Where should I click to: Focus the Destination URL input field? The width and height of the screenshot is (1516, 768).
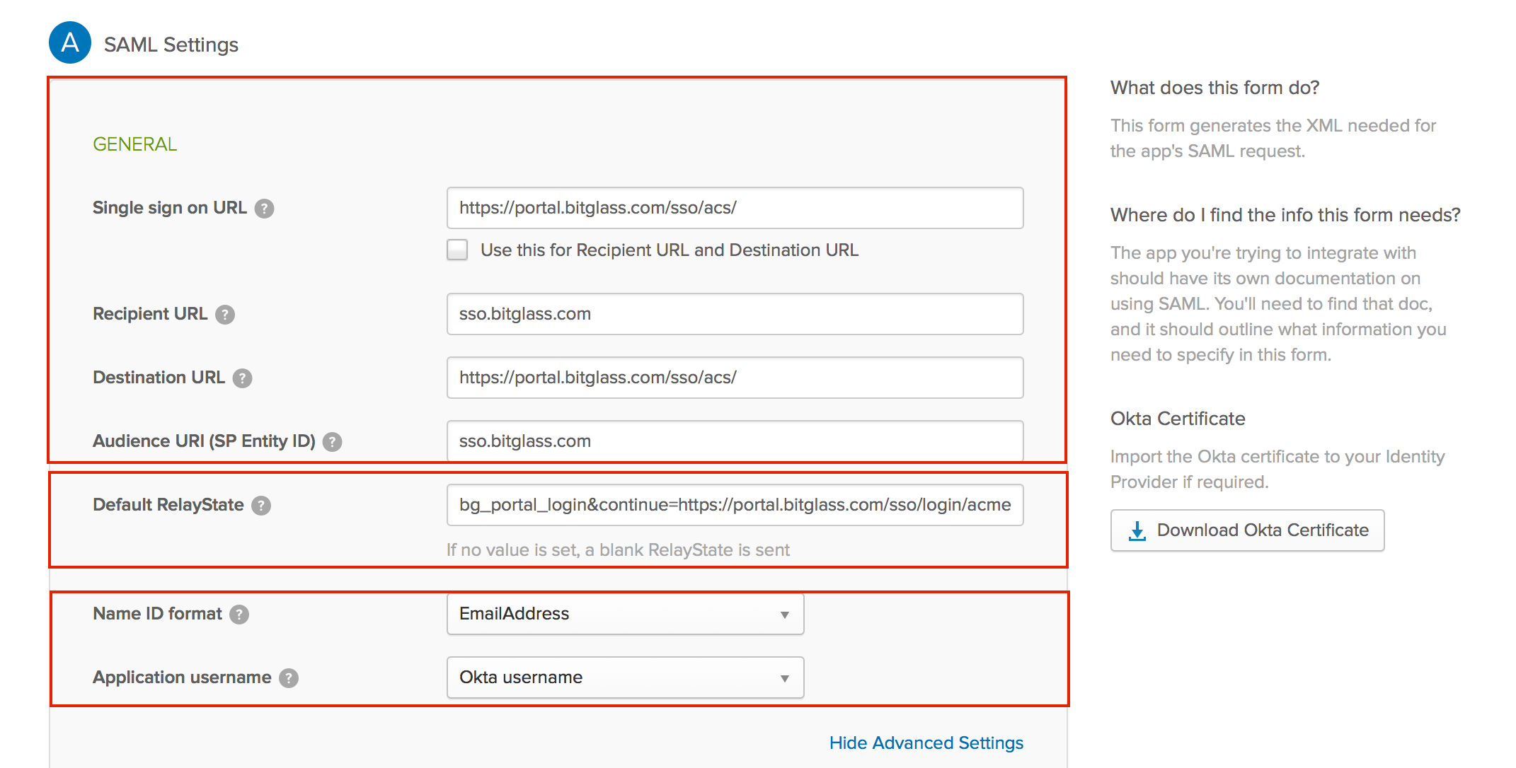(x=735, y=378)
